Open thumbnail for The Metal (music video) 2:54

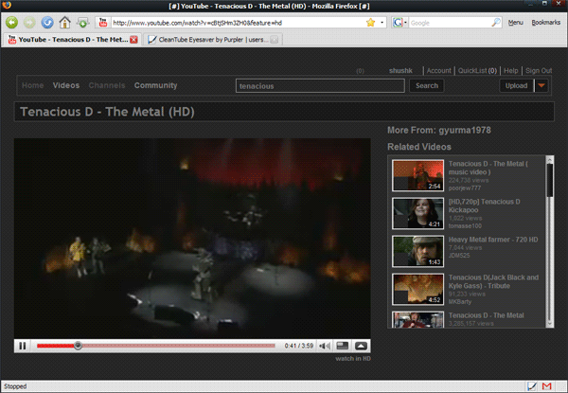[x=417, y=175]
